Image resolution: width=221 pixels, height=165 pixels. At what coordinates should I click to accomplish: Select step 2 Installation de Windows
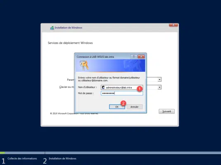[x=62, y=158]
